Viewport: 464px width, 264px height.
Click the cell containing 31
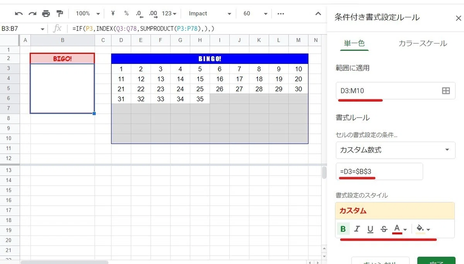(x=121, y=99)
